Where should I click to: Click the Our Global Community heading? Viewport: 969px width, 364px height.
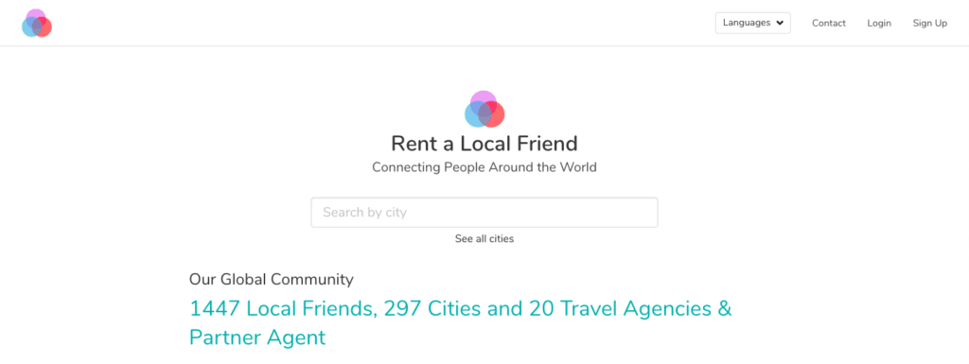(272, 280)
